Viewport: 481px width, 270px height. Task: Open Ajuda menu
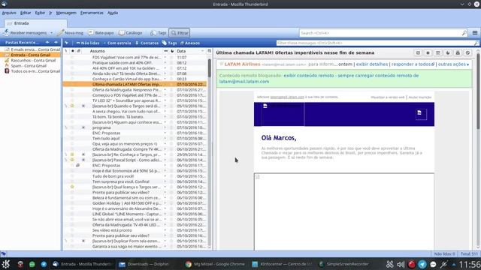coord(113,13)
